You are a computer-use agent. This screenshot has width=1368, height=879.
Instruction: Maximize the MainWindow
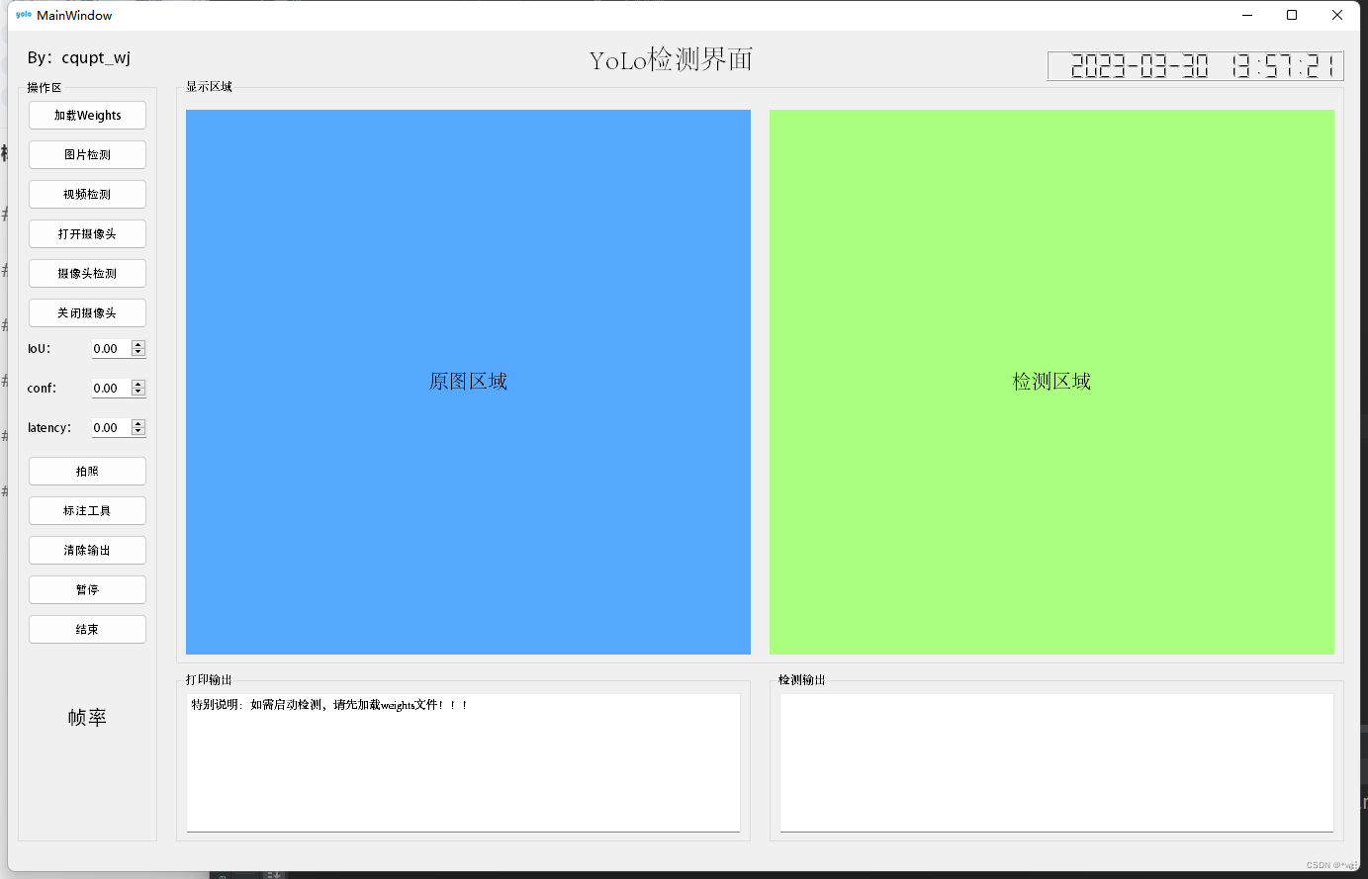click(x=1292, y=15)
